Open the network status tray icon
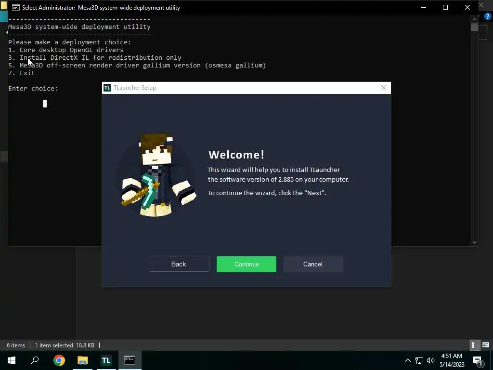Viewport: 493px width, 370px height. coord(419,360)
